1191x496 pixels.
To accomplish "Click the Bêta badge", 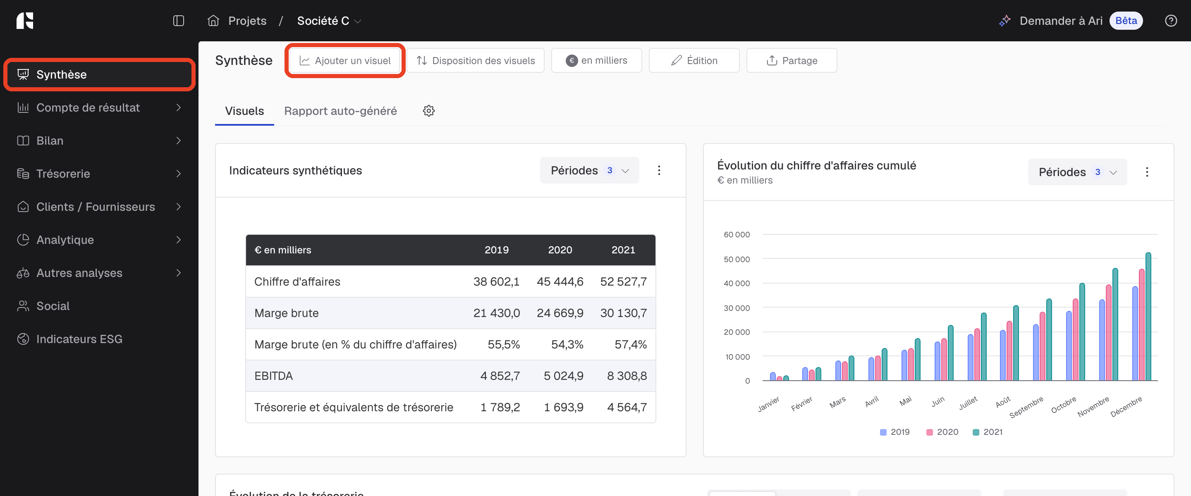I will tap(1126, 21).
